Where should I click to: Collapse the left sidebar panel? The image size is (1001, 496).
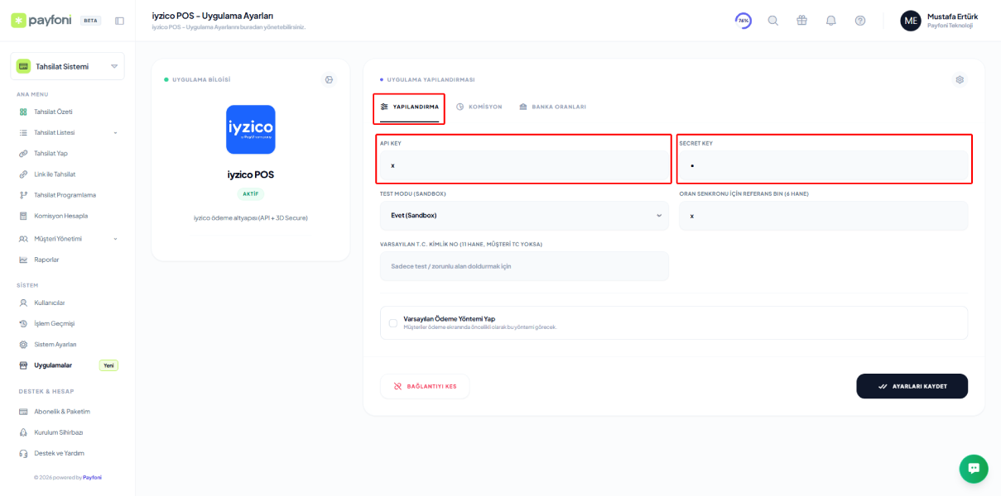coord(120,20)
